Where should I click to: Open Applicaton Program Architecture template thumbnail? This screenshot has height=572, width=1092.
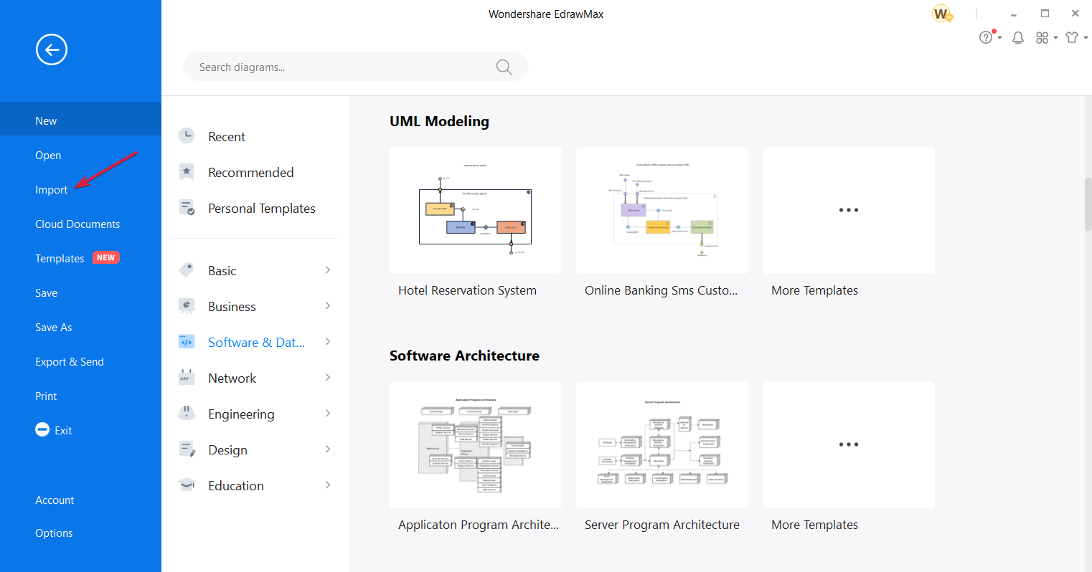(x=476, y=444)
